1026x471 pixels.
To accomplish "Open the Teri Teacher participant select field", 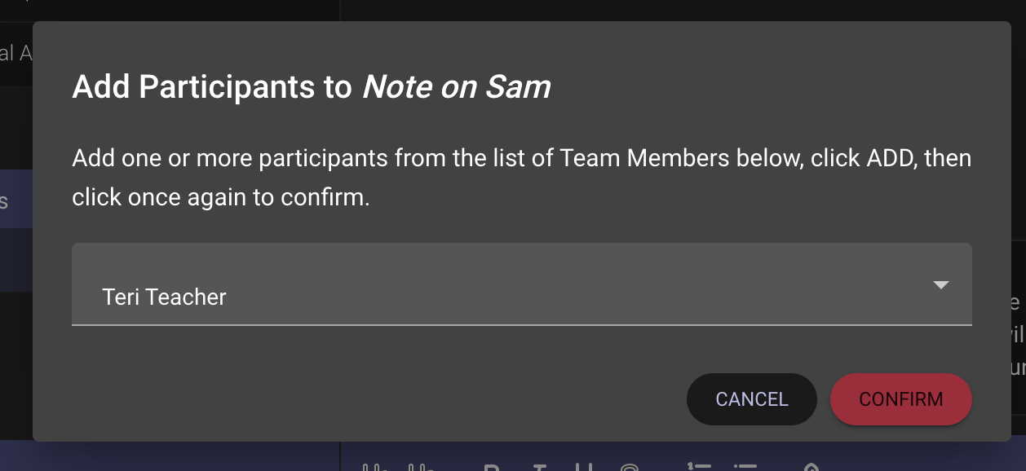I will coord(521,284).
